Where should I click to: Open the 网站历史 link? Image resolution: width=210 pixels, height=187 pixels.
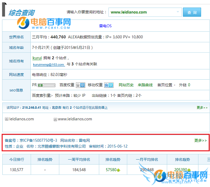pyautogui.click(x=126, y=85)
